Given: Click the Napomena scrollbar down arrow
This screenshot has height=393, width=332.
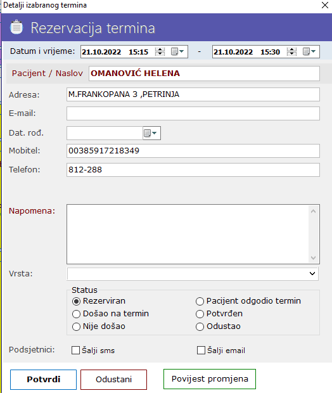Looking at the screenshot, I should tap(313, 257).
